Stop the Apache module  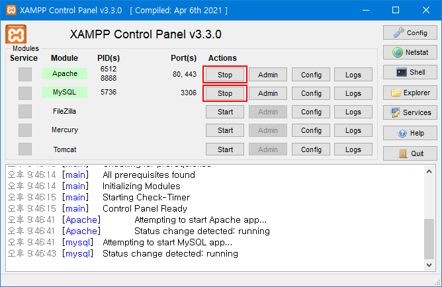point(225,75)
